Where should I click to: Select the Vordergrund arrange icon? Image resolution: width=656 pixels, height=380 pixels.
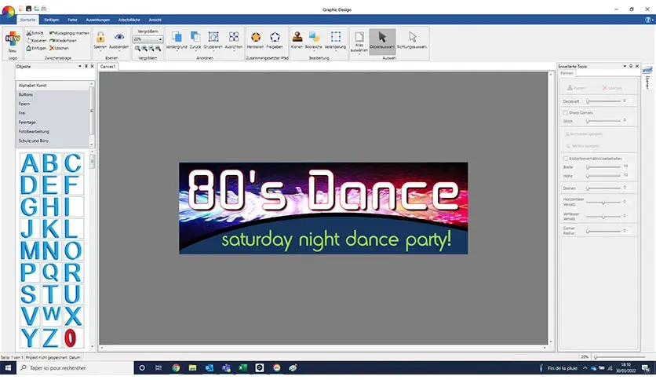[x=177, y=38]
